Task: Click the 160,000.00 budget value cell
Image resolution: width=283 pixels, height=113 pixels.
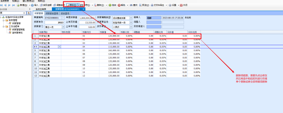Action: pos(109,50)
